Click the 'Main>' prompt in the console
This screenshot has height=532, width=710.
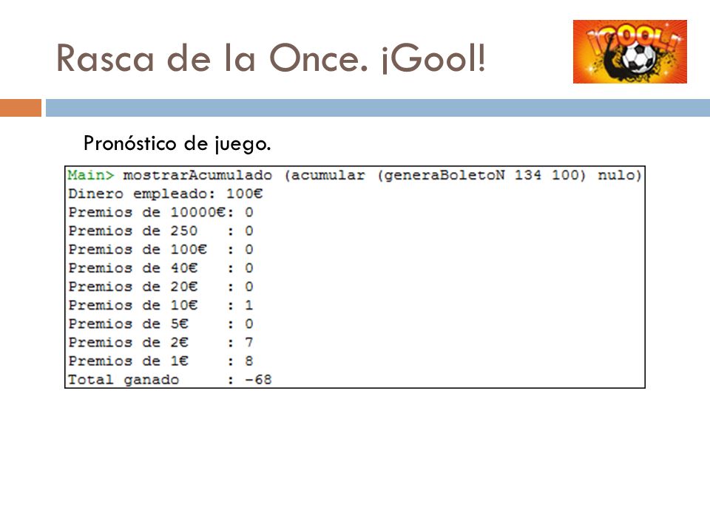point(91,175)
